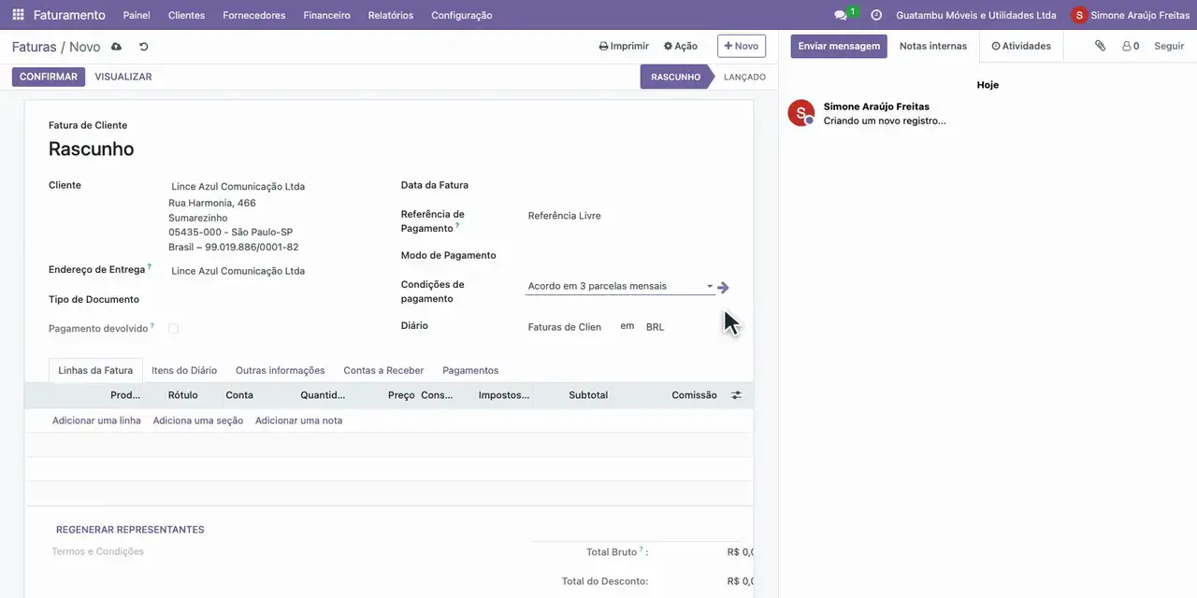Screen dimensions: 1197x598
Task: Click the paperclip attachments icon
Action: tap(1101, 46)
